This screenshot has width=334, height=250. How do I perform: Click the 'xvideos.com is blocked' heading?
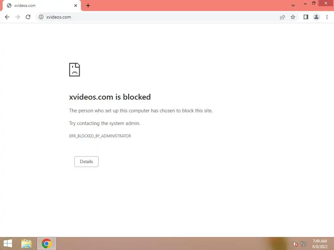pyautogui.click(x=110, y=97)
